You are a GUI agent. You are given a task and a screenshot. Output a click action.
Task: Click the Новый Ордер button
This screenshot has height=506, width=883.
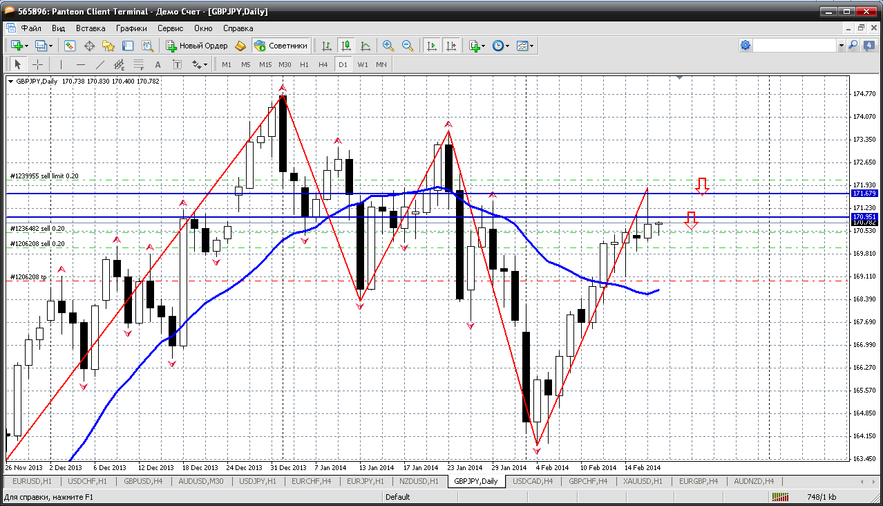coord(197,46)
